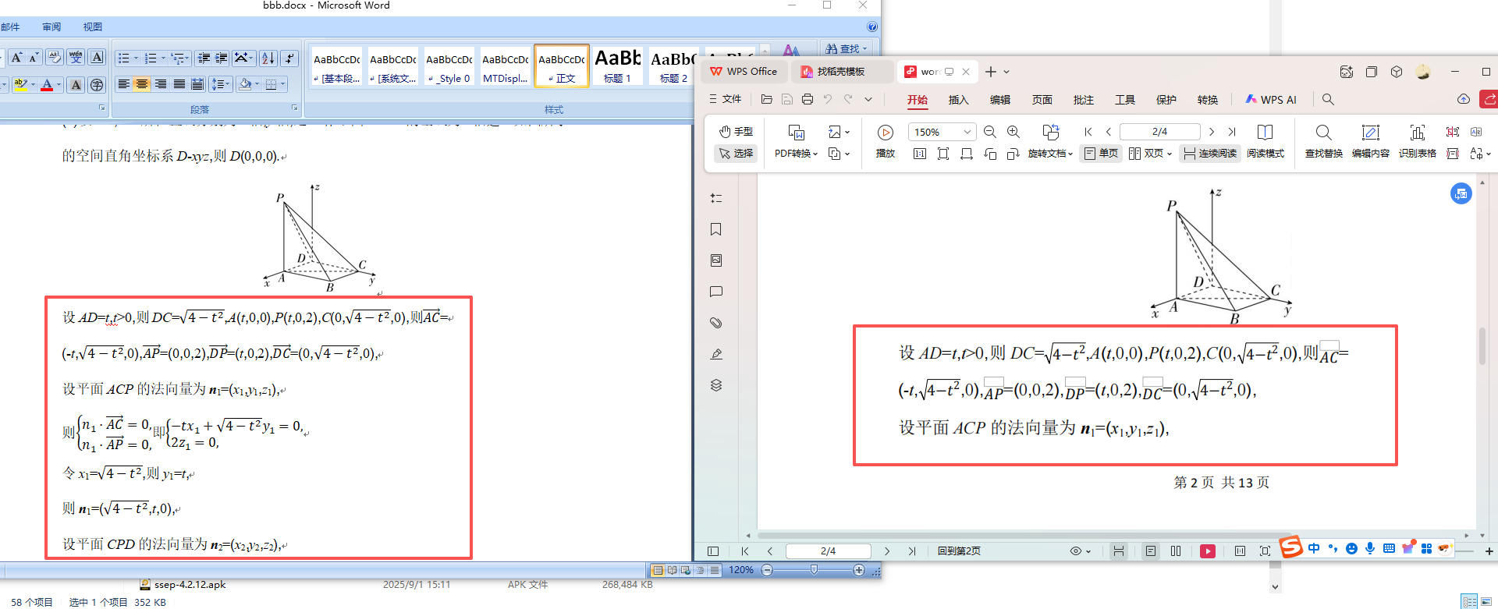Open the 150% zoom dropdown in WPS
1498x609 pixels.
tap(967, 132)
